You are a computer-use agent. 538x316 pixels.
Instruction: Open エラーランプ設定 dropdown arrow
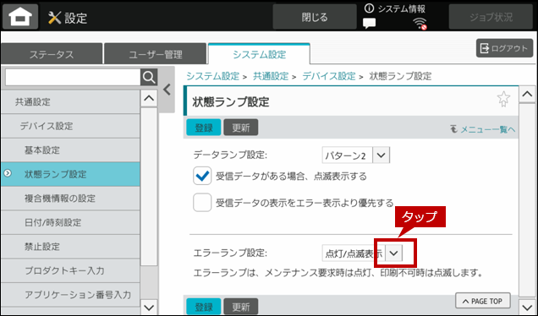(394, 253)
